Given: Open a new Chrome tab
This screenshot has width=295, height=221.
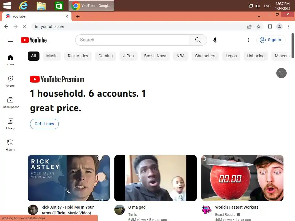Looking at the screenshot, I should [78, 16].
